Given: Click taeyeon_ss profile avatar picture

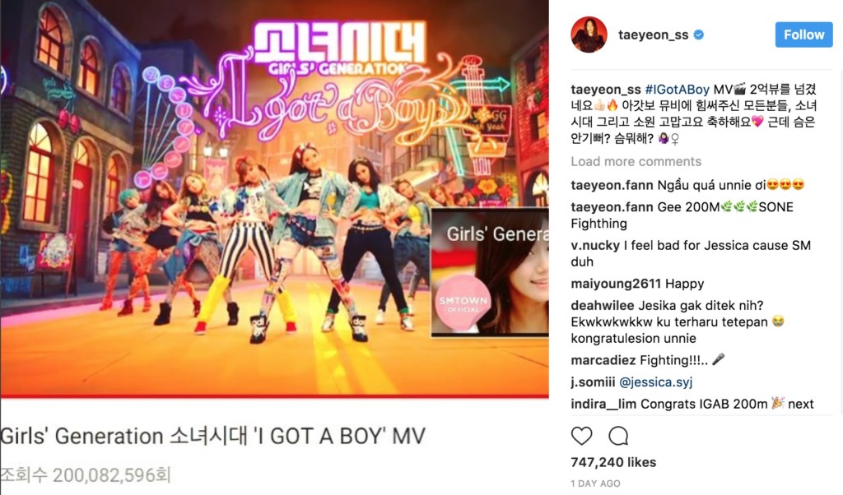Looking at the screenshot, I should (589, 35).
